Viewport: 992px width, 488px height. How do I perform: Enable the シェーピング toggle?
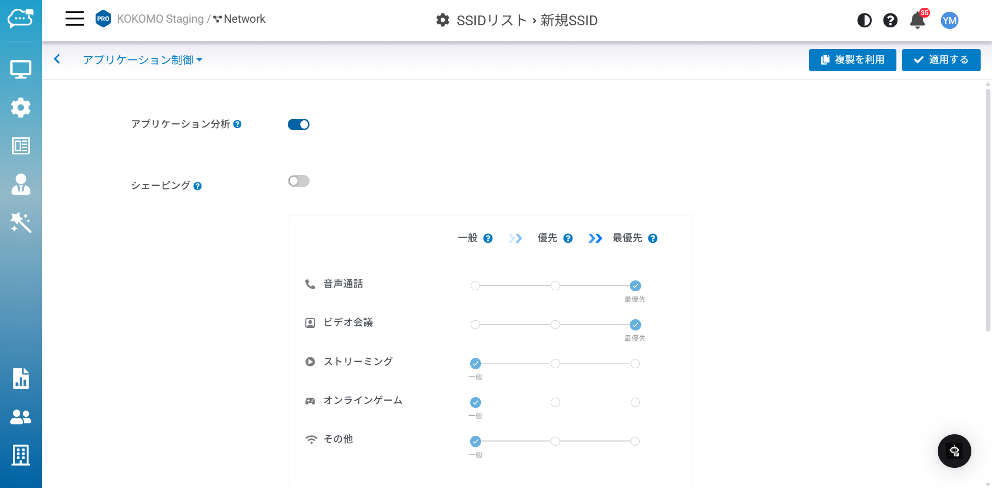(x=298, y=181)
